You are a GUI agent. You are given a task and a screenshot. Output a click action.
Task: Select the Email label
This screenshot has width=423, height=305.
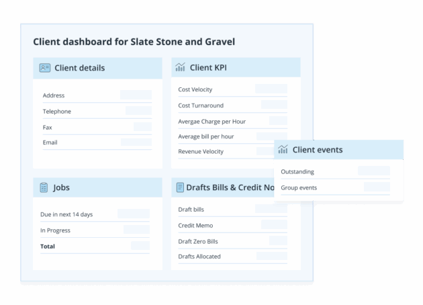(x=50, y=142)
